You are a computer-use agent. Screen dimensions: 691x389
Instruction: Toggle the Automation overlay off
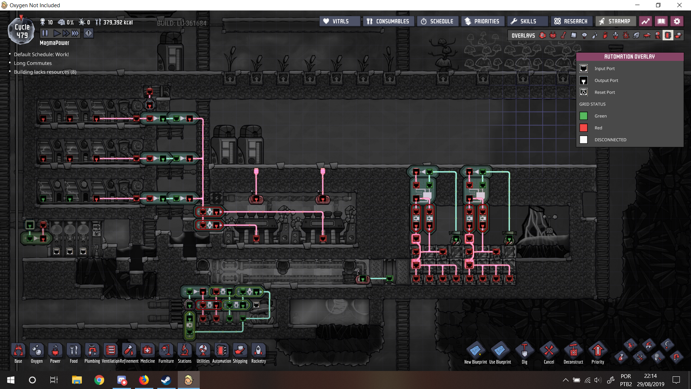(668, 35)
